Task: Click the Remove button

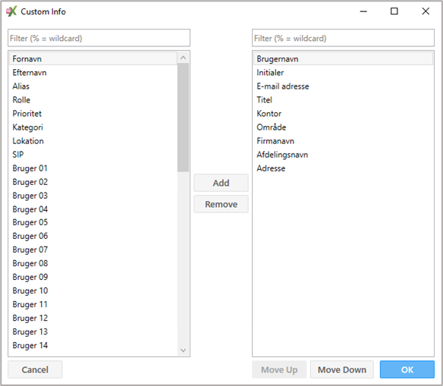Action: click(221, 204)
